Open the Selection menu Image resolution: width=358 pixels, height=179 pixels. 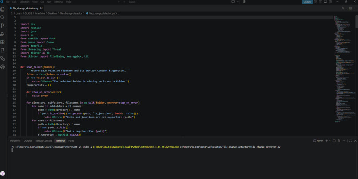click(x=24, y=2)
